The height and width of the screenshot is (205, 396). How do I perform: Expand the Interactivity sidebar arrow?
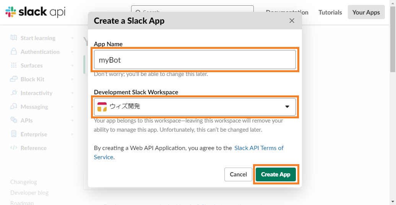click(x=73, y=93)
